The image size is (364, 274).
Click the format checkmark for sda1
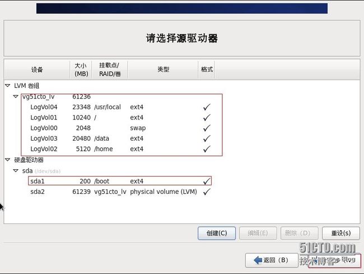pos(207,181)
